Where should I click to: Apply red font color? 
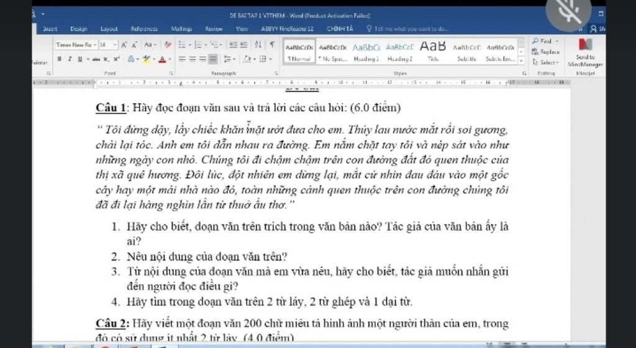pyautogui.click(x=162, y=59)
